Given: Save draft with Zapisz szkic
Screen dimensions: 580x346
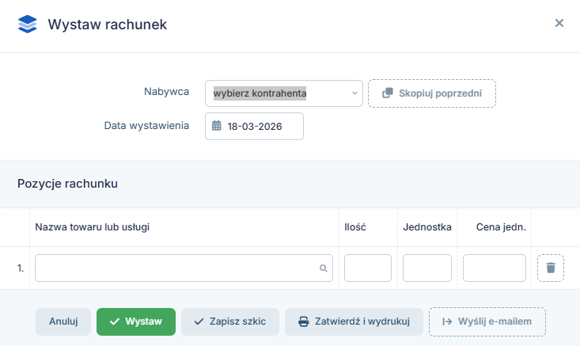Looking at the screenshot, I should [229, 321].
